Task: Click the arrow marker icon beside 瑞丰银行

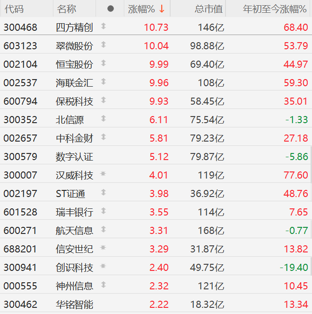Action: [104, 211]
